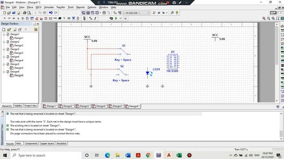The image size is (284, 159).
Task: Switch to the Design1 schematic tab
Action: pyautogui.click(x=50, y=106)
